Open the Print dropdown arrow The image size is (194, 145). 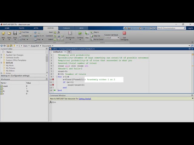tap(27, 40)
